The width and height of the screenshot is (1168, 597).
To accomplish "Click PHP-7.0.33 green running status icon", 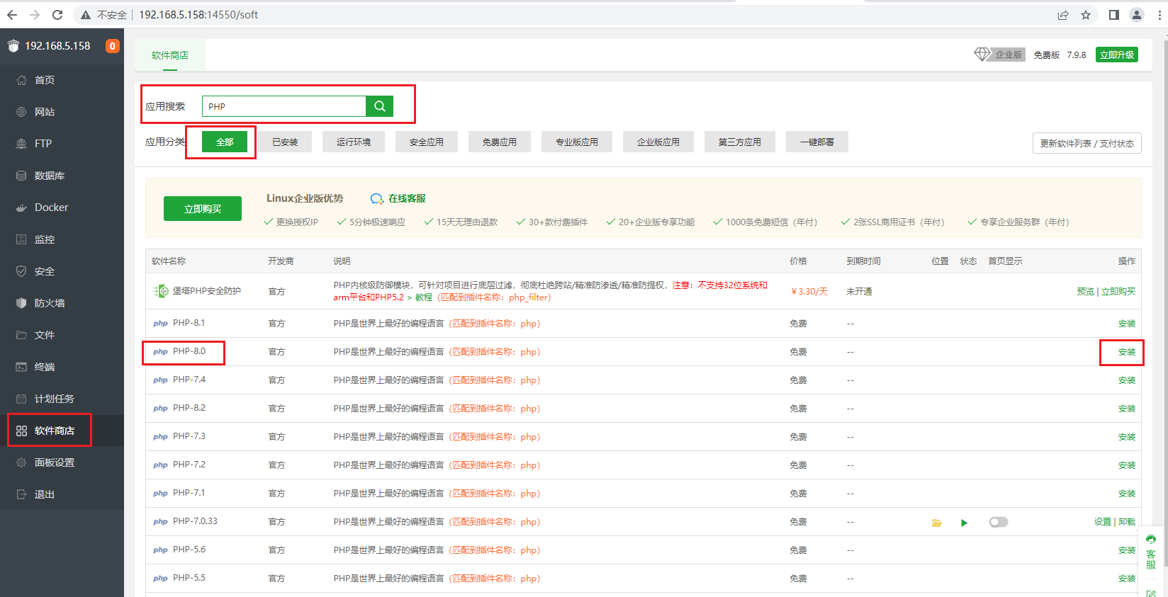I will click(x=964, y=523).
